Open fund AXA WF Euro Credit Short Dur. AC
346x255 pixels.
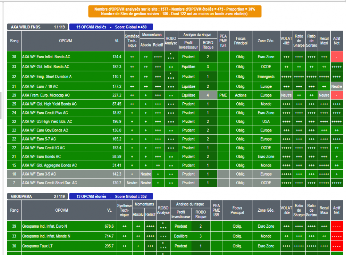[50, 183]
